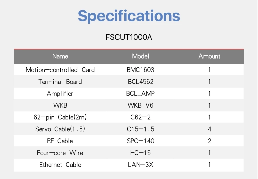
Task: Select the 62-pin Cable(2m) name cell
Action: point(60,117)
